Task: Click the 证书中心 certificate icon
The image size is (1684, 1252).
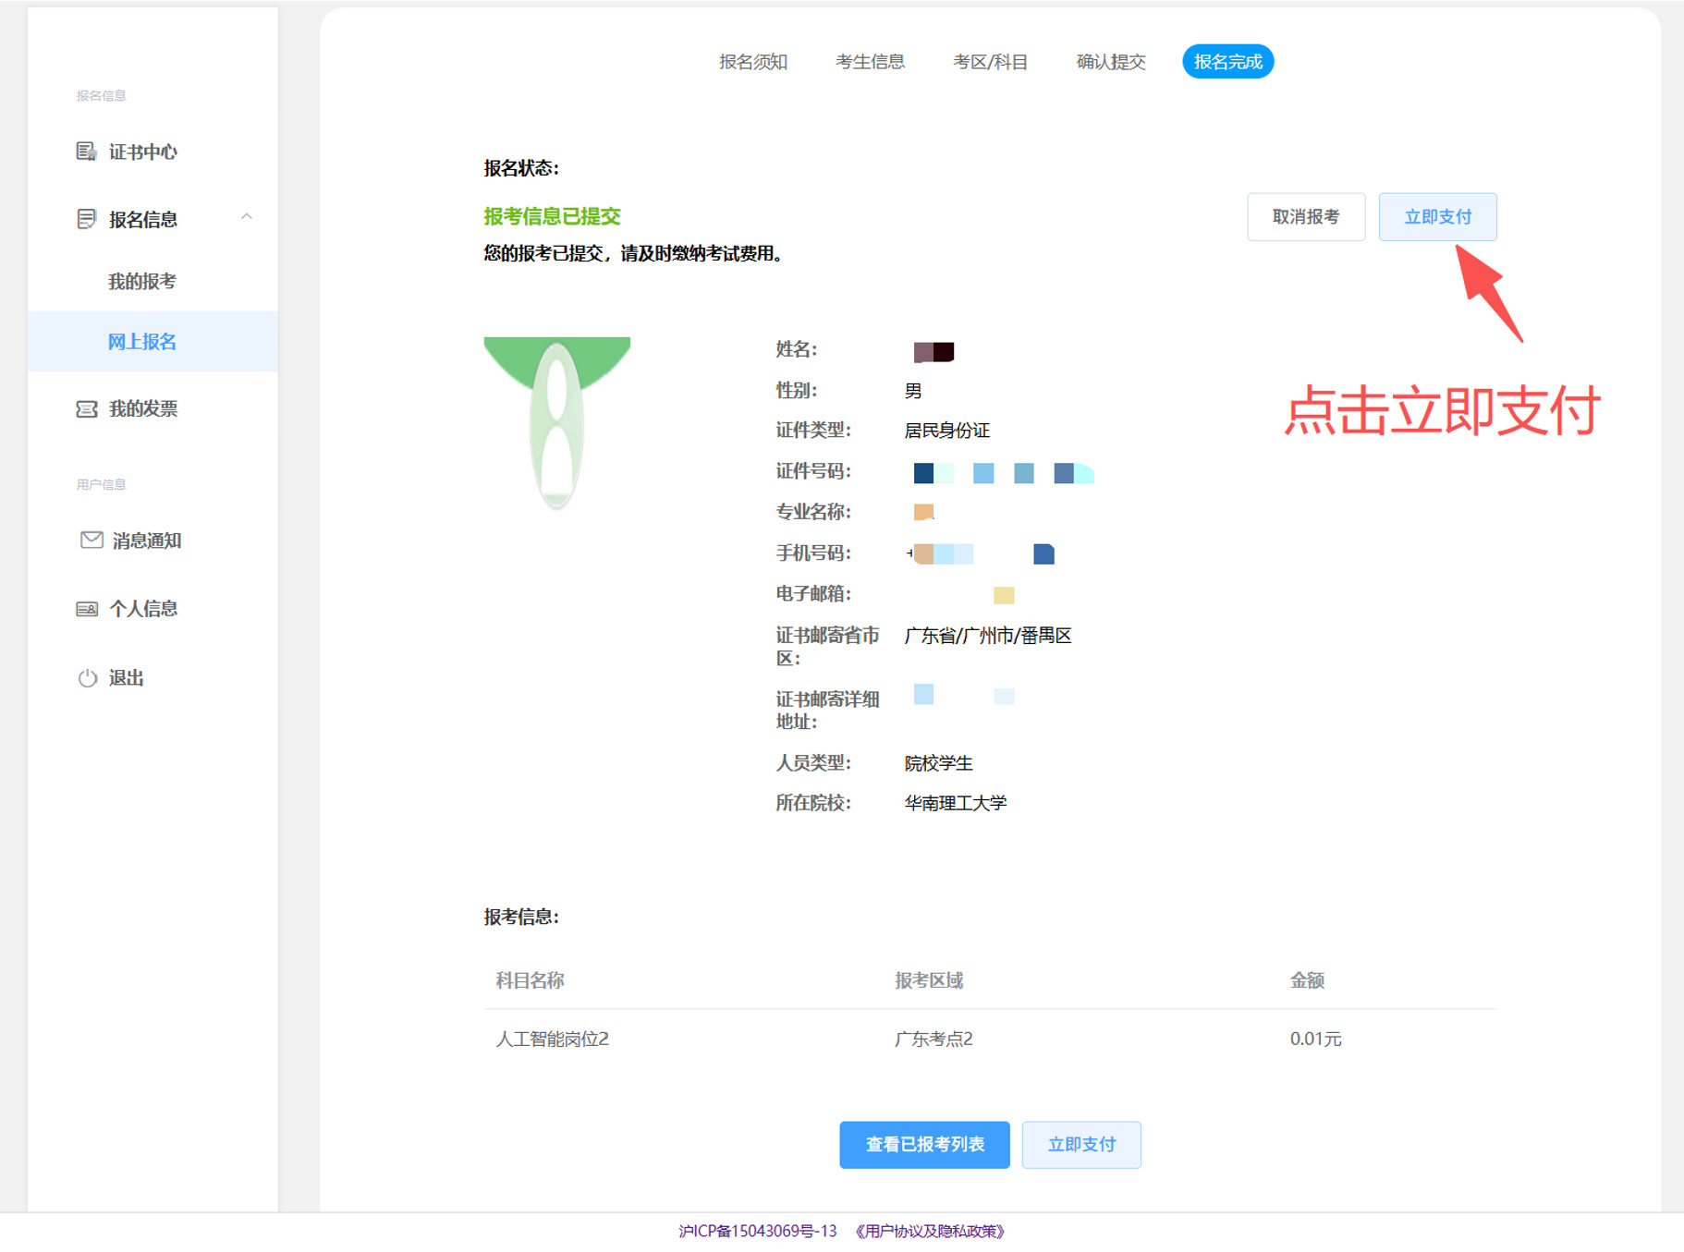Action: (x=86, y=152)
